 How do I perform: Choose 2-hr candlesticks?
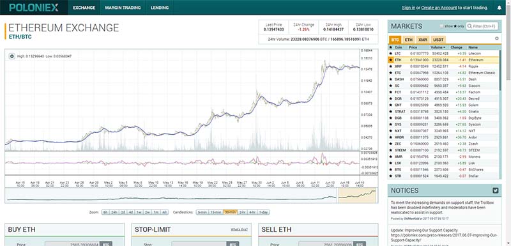[242, 212]
